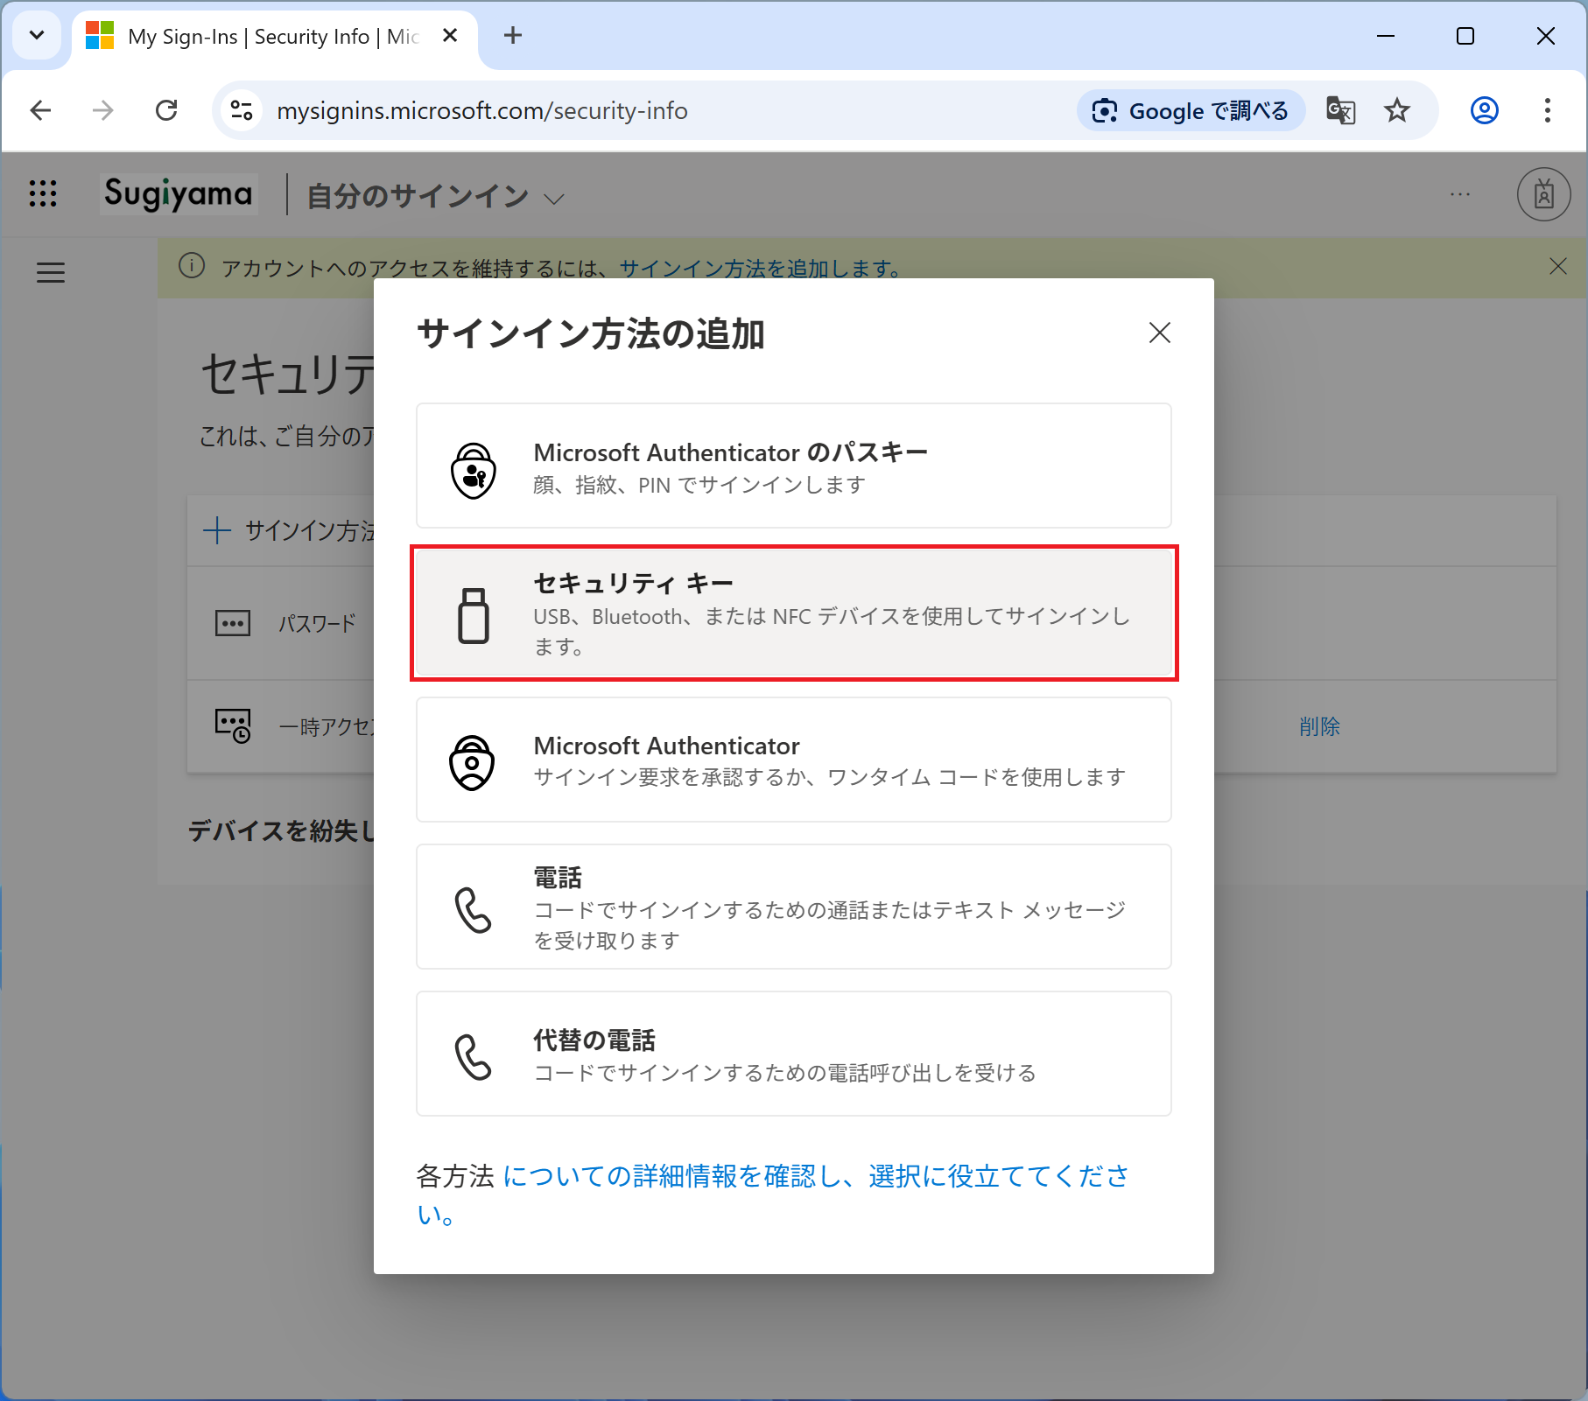1588x1401 pixels.
Task: Open the Google translate page icon
Action: 1340,111
